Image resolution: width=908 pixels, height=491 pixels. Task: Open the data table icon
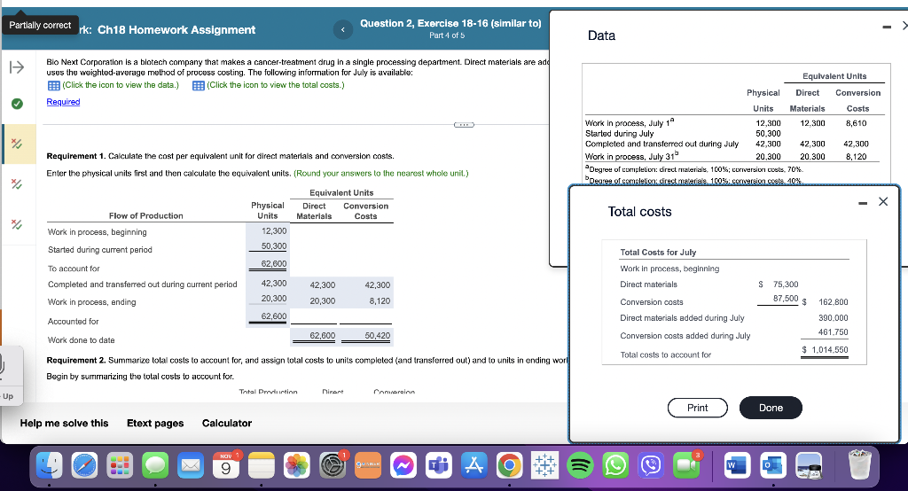click(54, 86)
